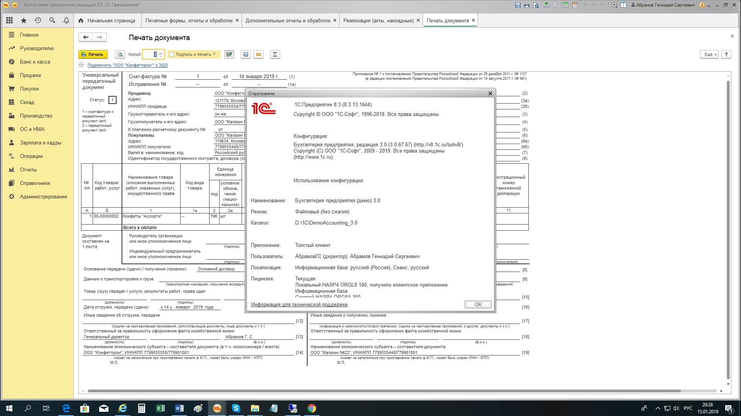Open 1C app in Windows taskbar

217,408
